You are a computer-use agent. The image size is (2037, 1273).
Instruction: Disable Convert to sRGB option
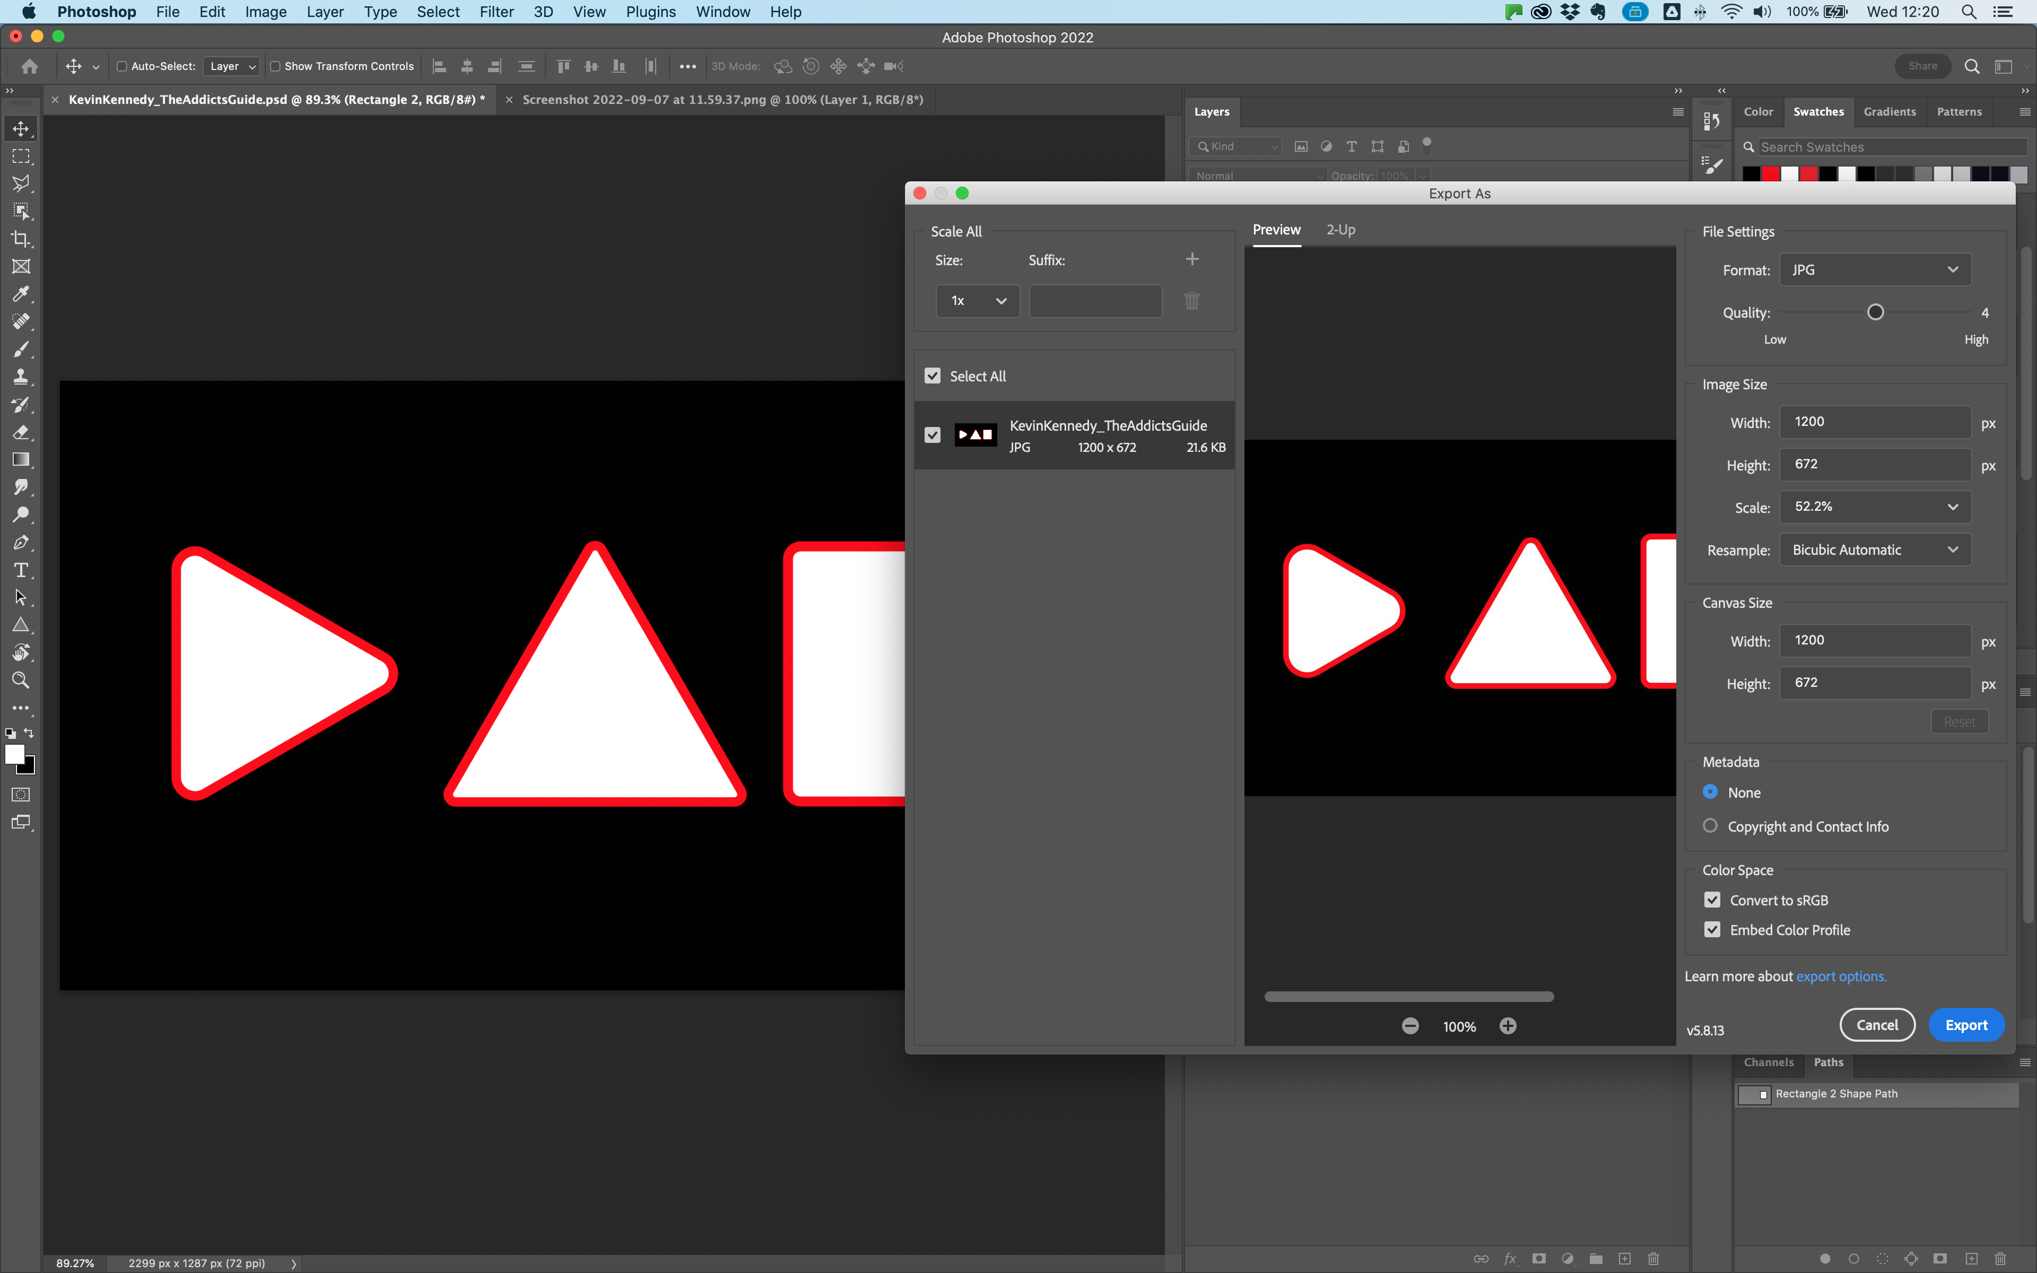(1712, 899)
